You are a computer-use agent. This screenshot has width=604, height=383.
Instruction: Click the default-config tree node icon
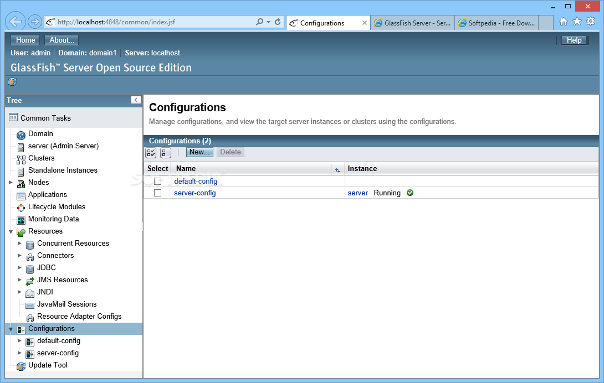point(30,342)
